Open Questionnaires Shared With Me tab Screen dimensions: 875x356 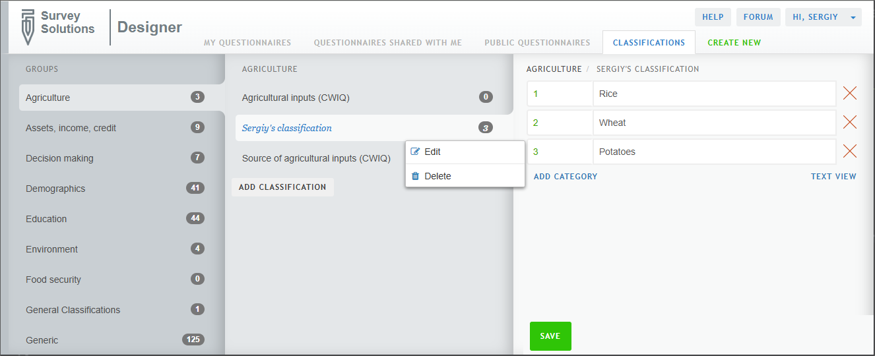387,43
